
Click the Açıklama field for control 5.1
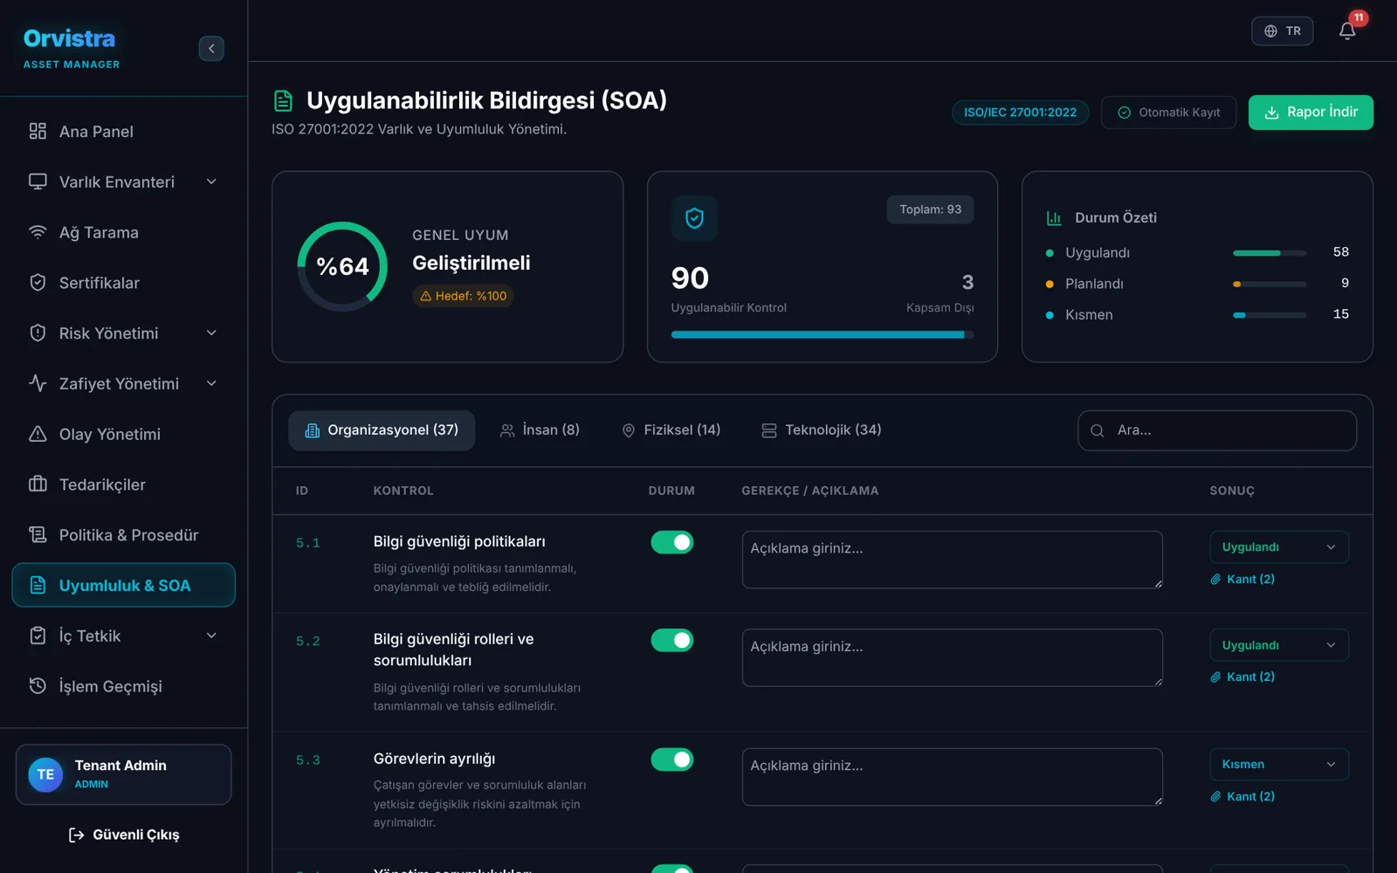(x=952, y=560)
